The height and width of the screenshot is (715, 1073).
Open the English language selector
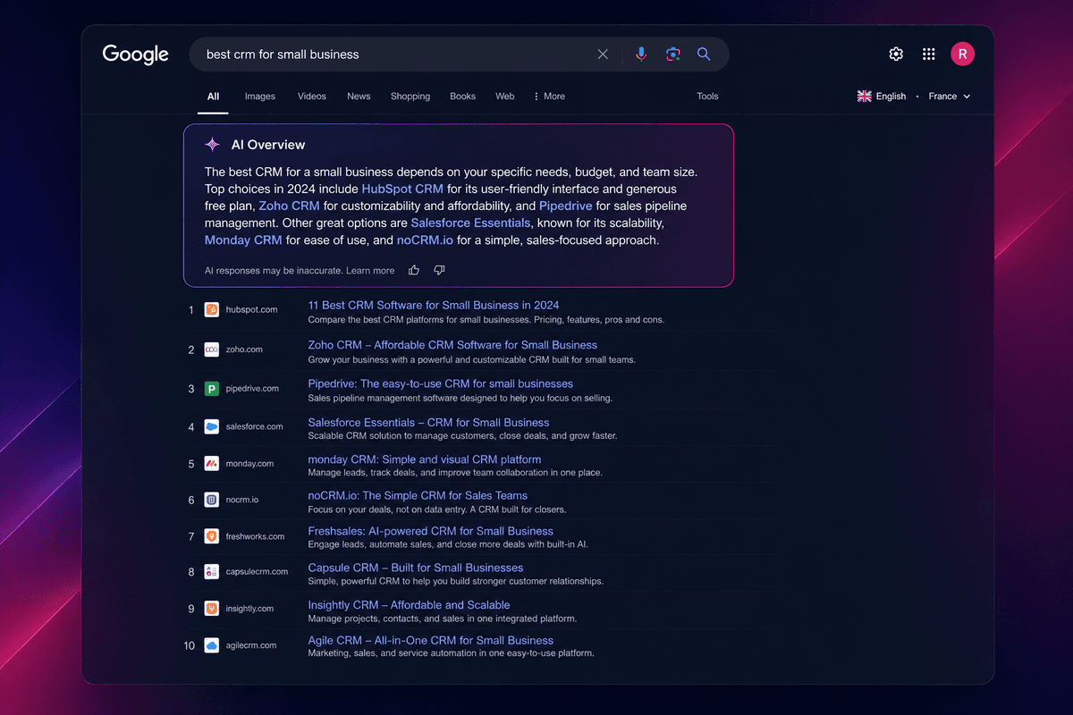pos(882,97)
